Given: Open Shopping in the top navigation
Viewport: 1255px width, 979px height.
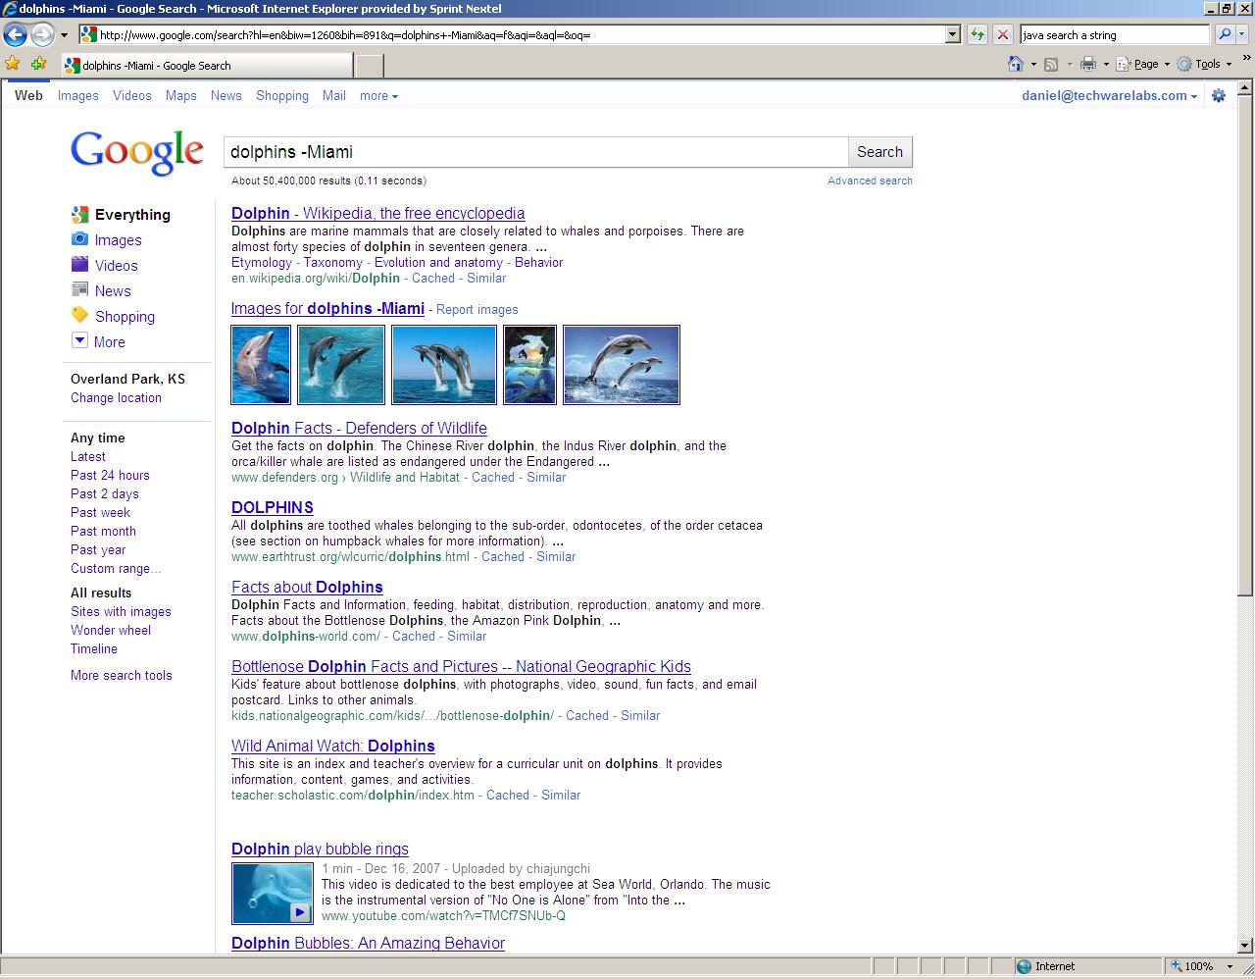Looking at the screenshot, I should [282, 96].
